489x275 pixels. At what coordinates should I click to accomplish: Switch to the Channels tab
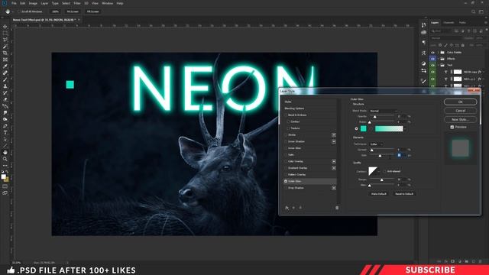pos(449,22)
